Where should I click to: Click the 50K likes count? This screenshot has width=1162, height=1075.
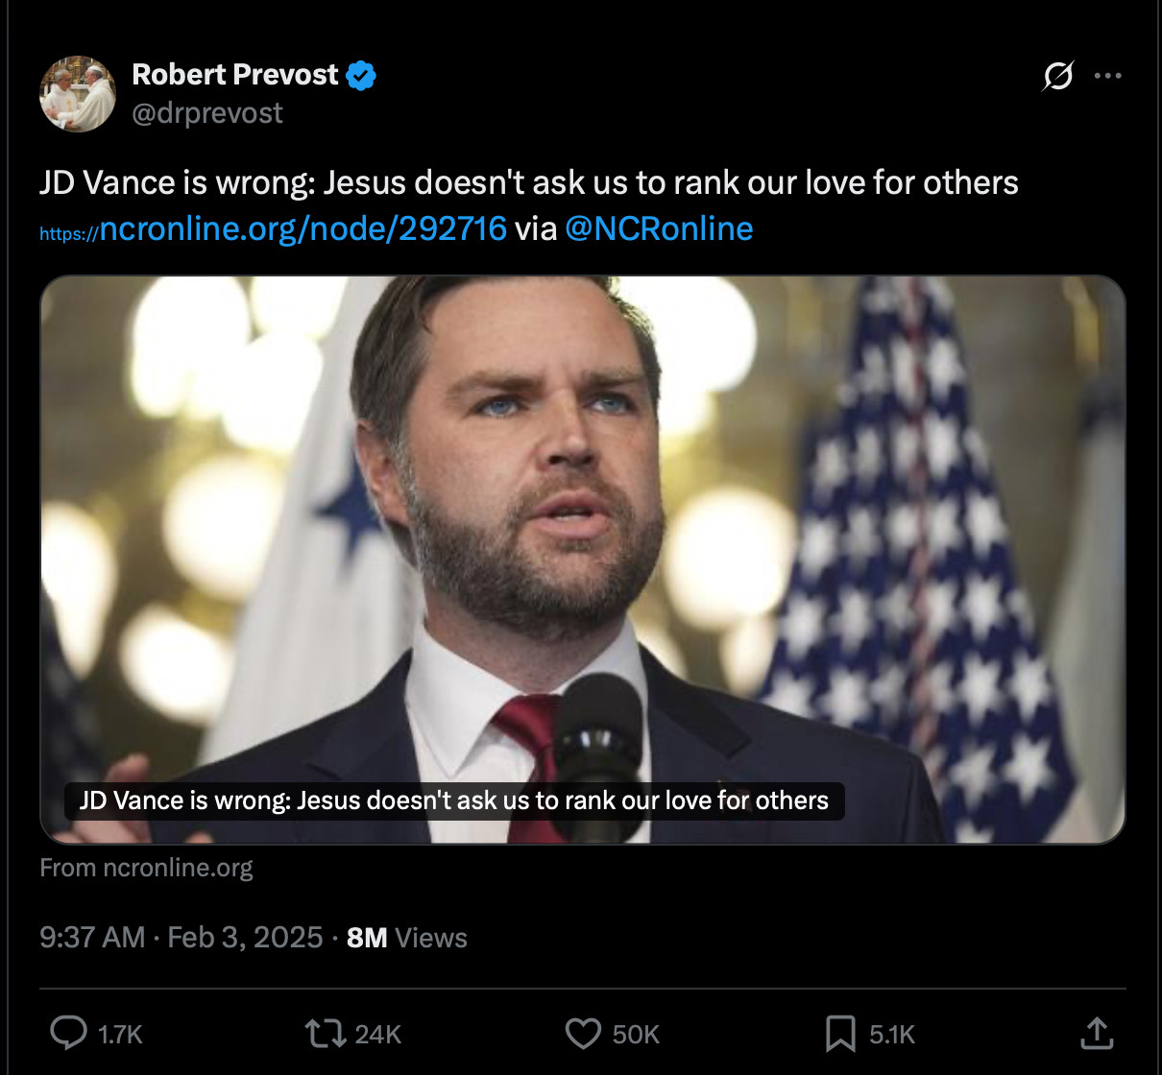[x=636, y=1035]
